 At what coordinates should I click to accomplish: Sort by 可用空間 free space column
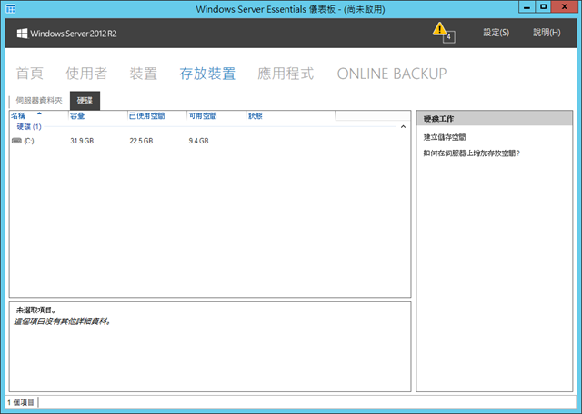coord(216,116)
